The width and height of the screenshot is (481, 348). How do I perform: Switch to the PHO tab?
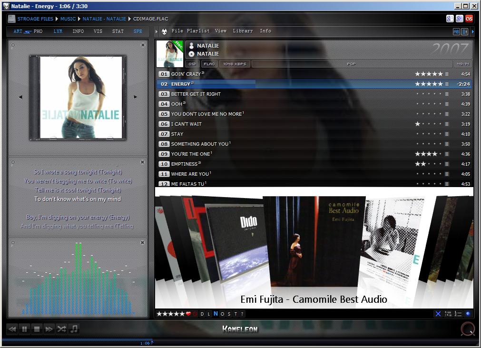pos(38,31)
